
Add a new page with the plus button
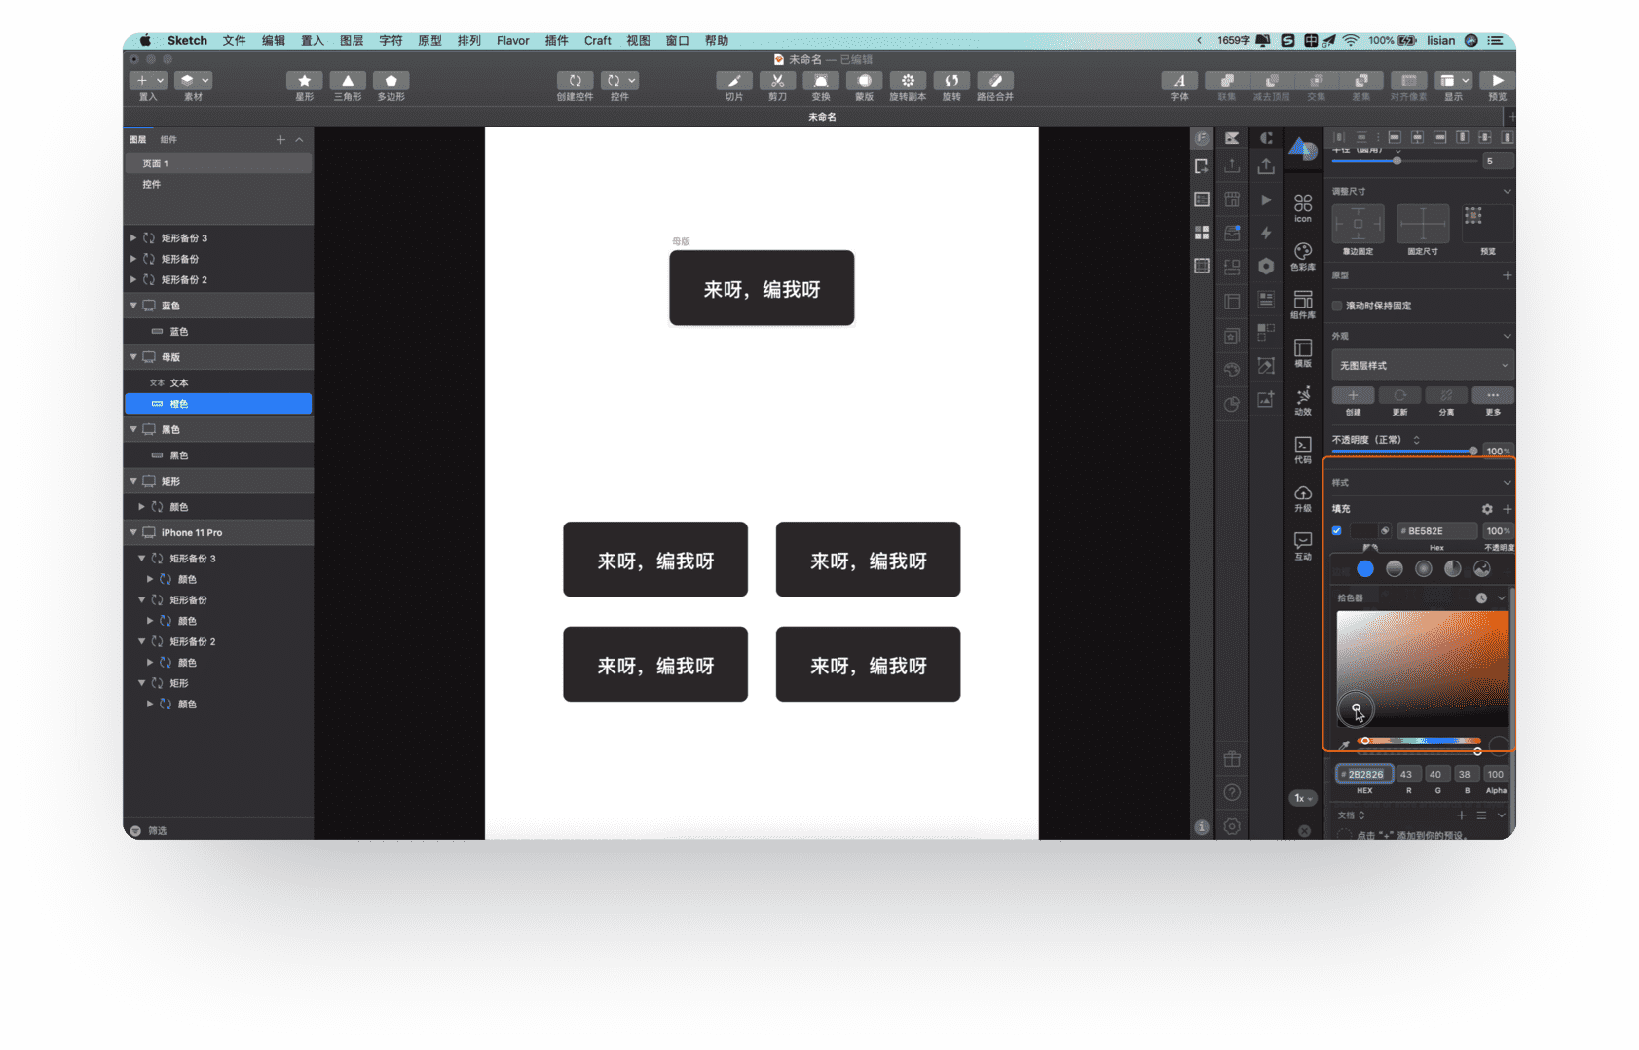[280, 140]
